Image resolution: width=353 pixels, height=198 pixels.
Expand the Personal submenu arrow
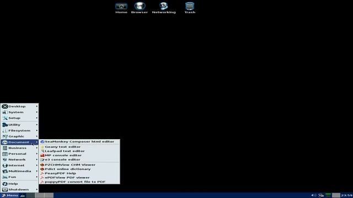coord(37,154)
